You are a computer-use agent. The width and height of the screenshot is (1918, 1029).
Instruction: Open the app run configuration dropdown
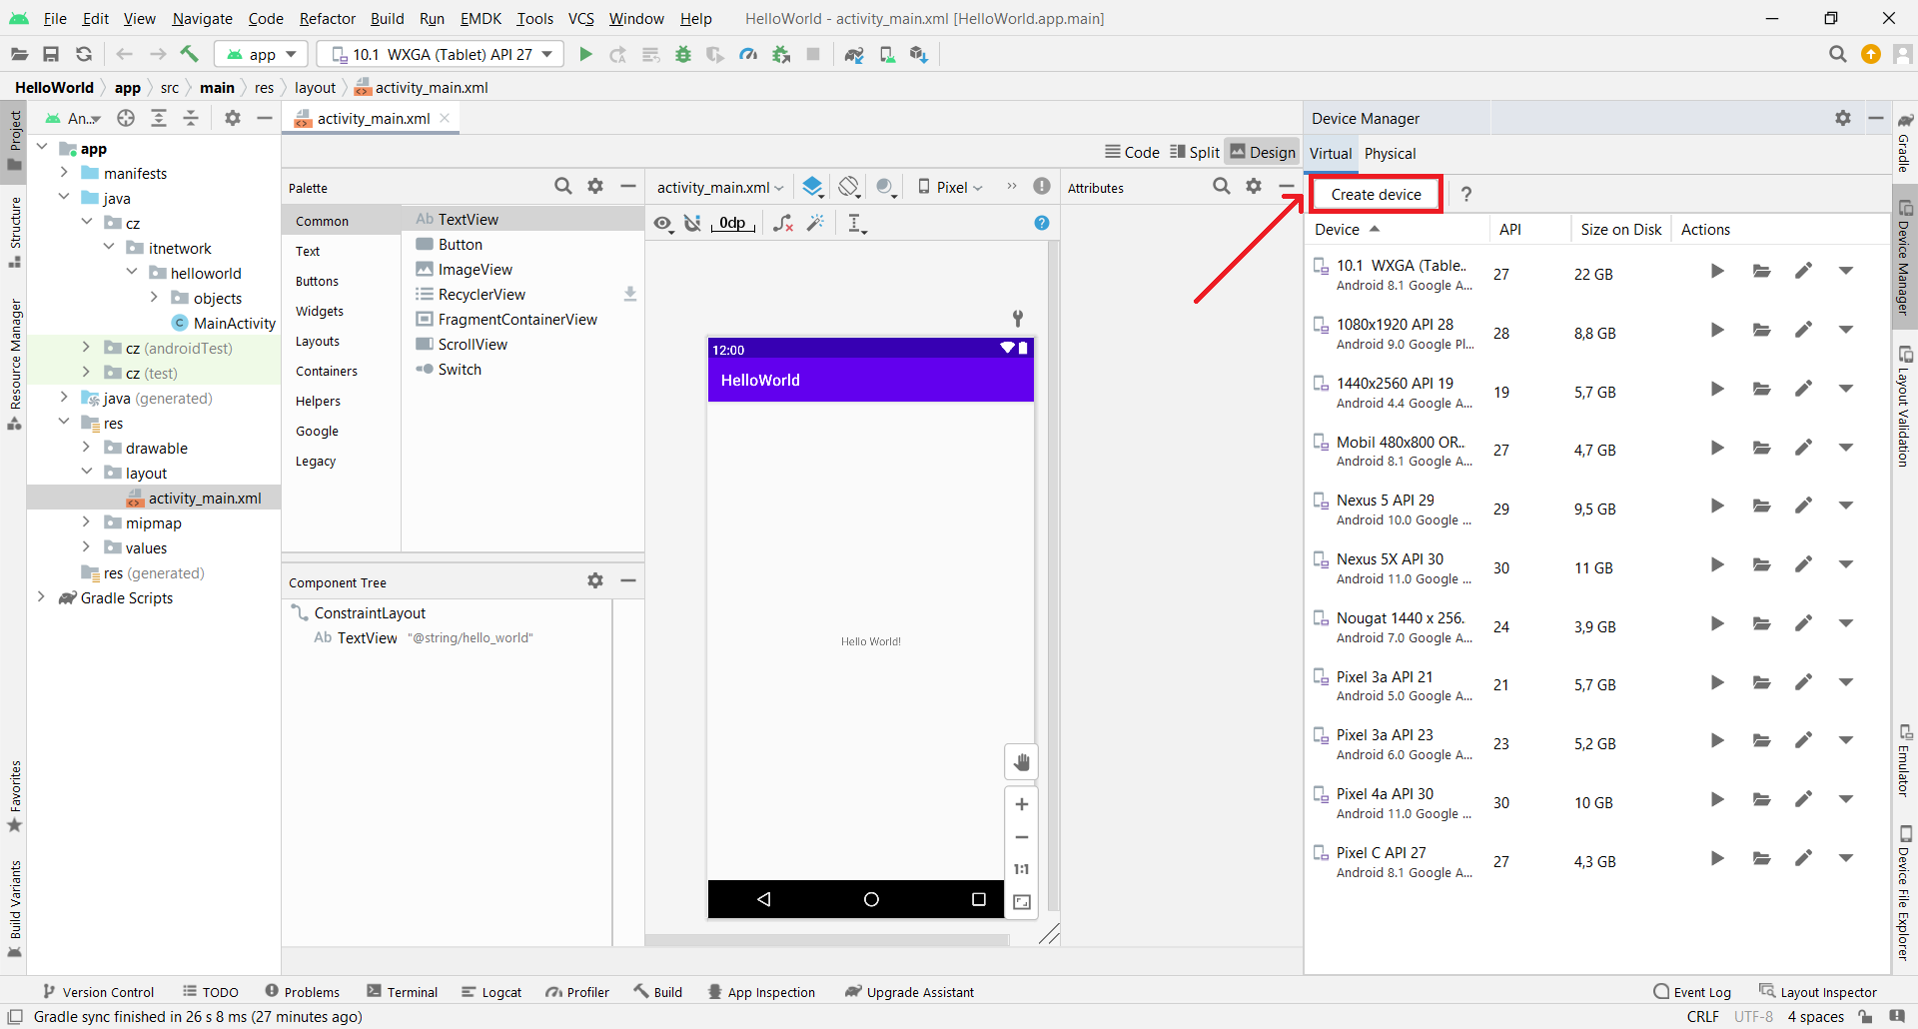click(x=262, y=54)
